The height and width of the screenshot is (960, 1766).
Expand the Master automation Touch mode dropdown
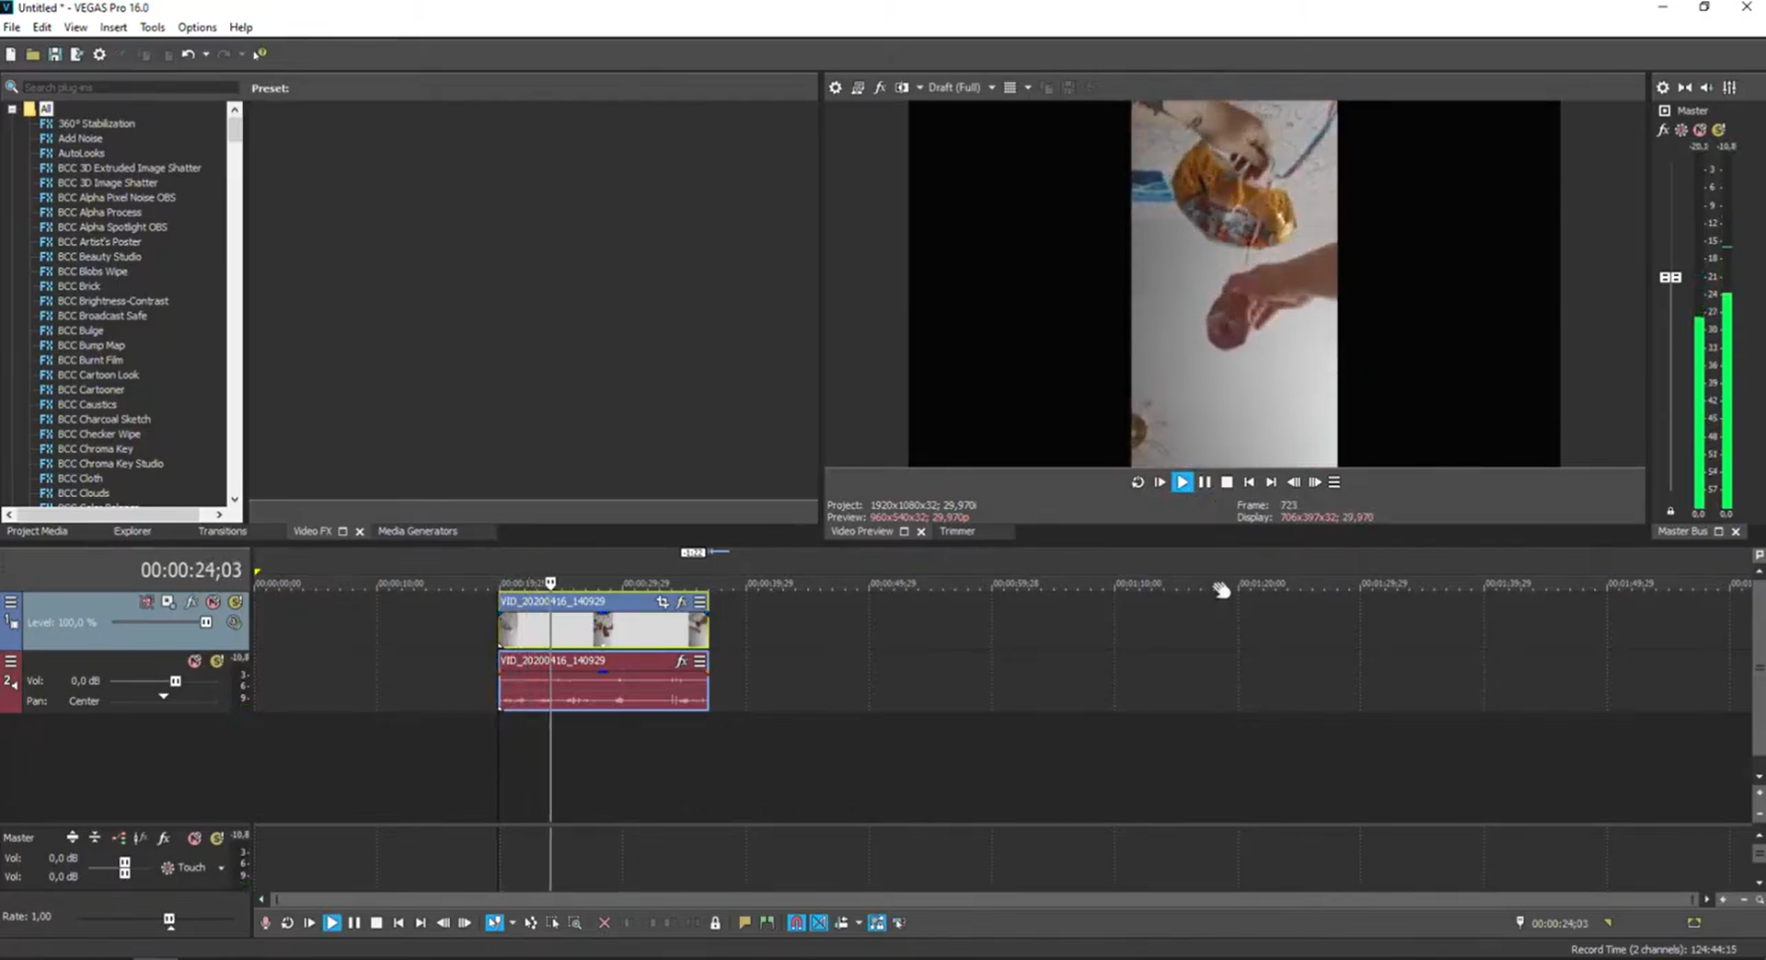221,868
